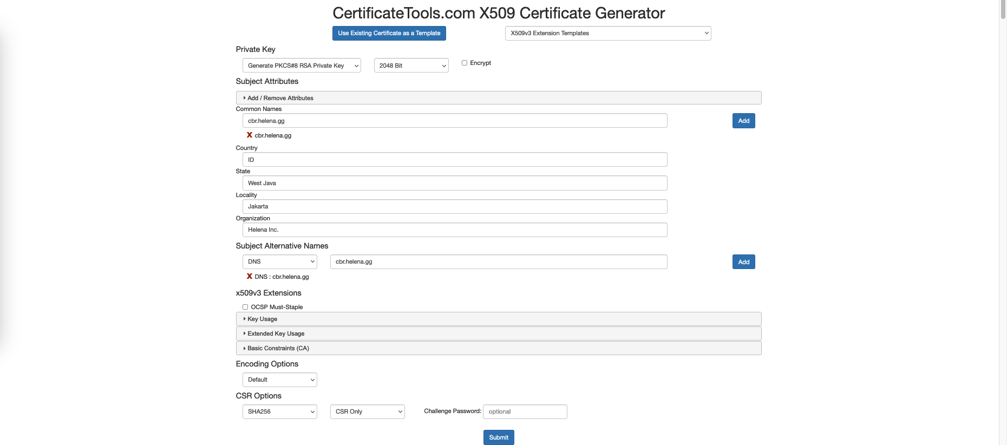Click Add next to Common Names field
Screen dimensions: 1007x445
(743, 121)
